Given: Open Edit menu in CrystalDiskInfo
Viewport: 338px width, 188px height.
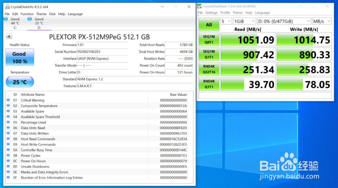Looking at the screenshot, I should pyautogui.click(x=15, y=14).
